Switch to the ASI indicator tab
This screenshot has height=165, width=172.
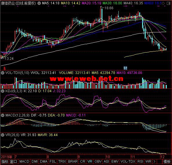106,162
